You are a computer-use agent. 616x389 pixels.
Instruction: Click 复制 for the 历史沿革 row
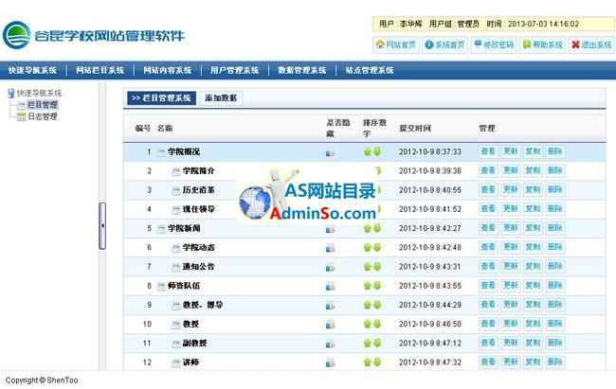[x=534, y=190]
